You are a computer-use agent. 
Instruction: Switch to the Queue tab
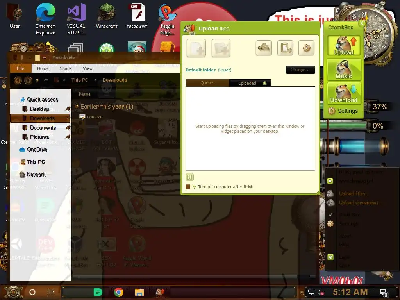point(207,83)
